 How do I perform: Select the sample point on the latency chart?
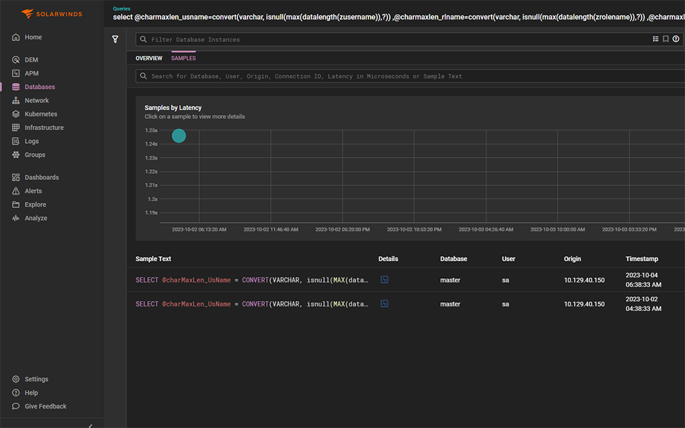tap(179, 136)
